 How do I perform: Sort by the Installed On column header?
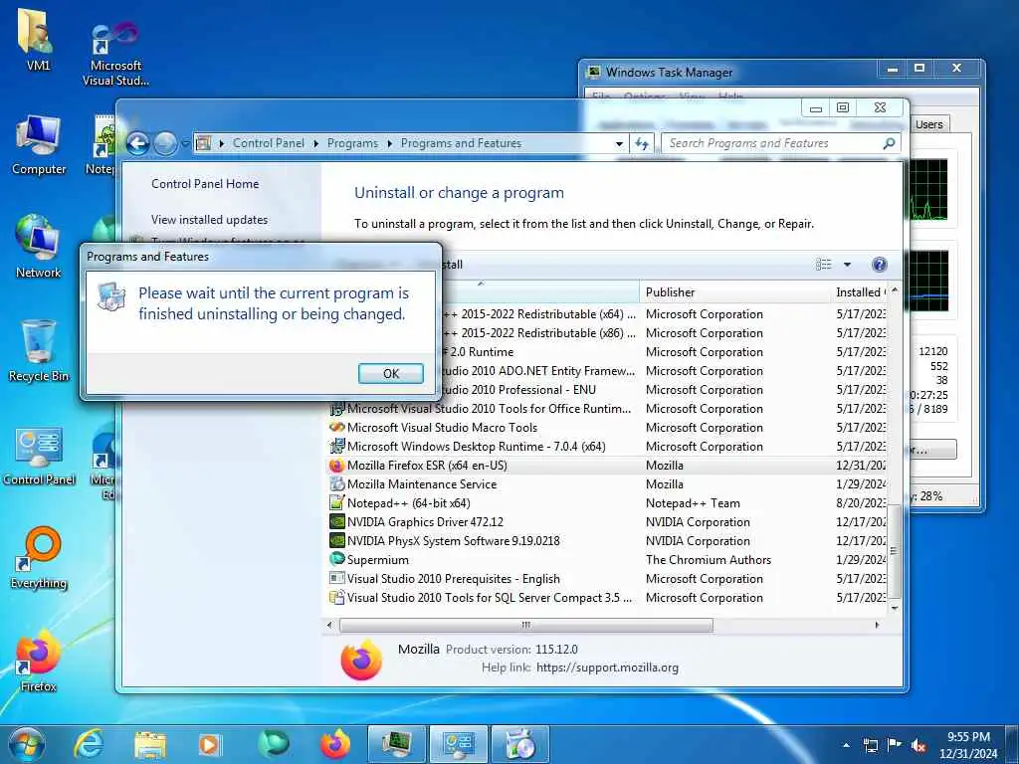(859, 292)
